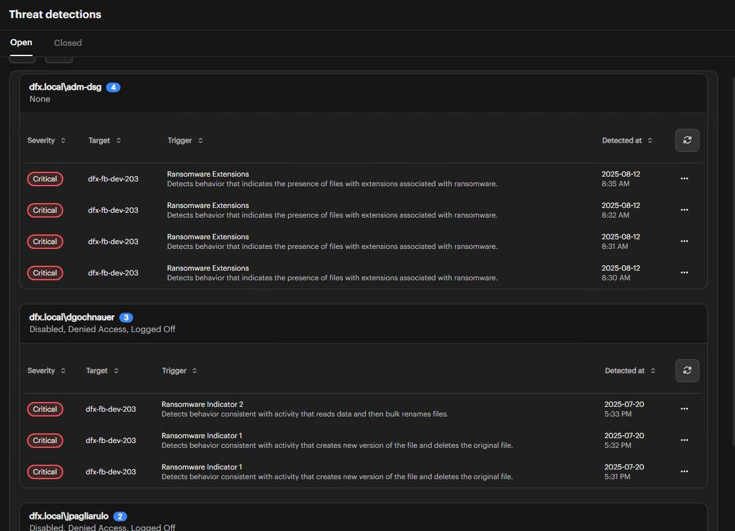735x531 pixels.
Task: Open actions menu for 8:35 AM detection
Action: pos(684,179)
